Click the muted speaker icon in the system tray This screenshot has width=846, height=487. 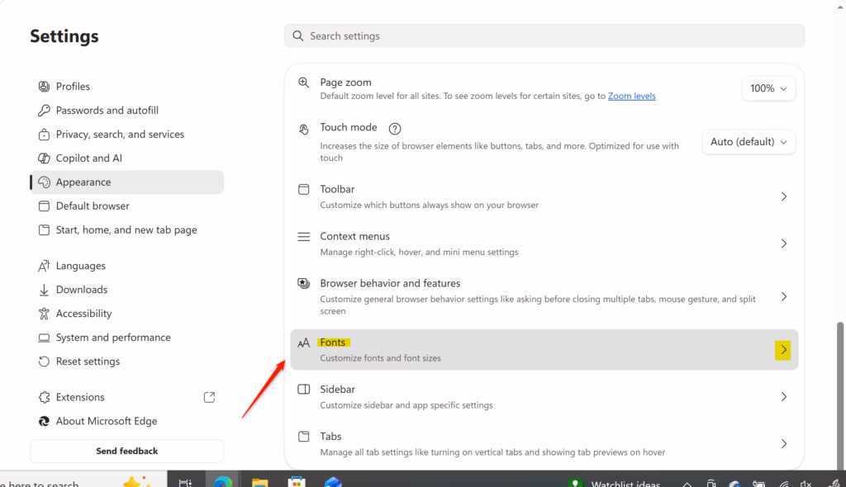click(806, 484)
